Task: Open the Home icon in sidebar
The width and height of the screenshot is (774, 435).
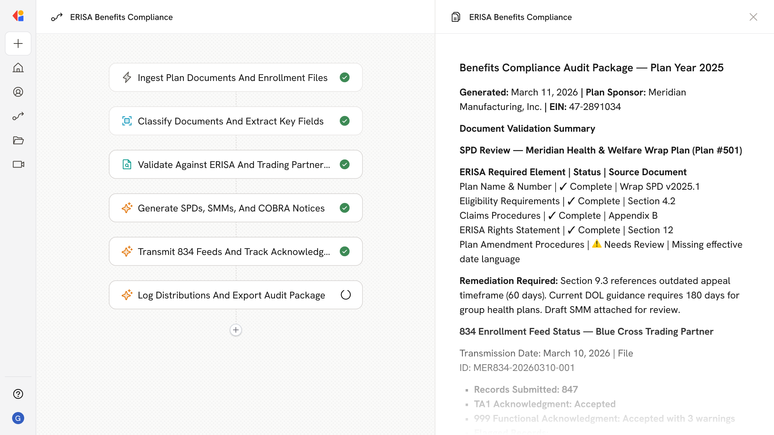Action: tap(18, 68)
